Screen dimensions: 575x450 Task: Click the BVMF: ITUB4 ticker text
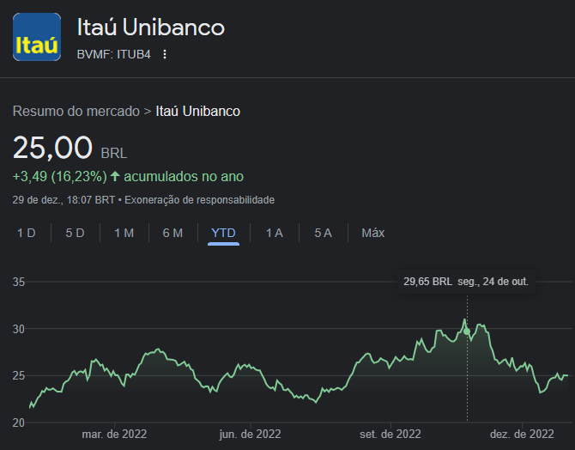click(113, 54)
